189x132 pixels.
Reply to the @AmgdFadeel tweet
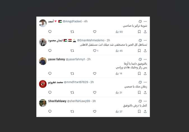pos(50,32)
